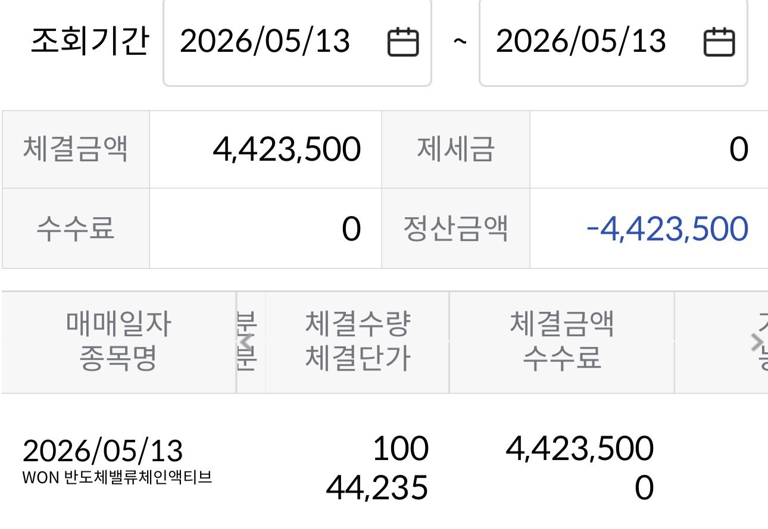The image size is (768, 529).
Task: Click the 제세금 summary label
Action: tap(455, 149)
